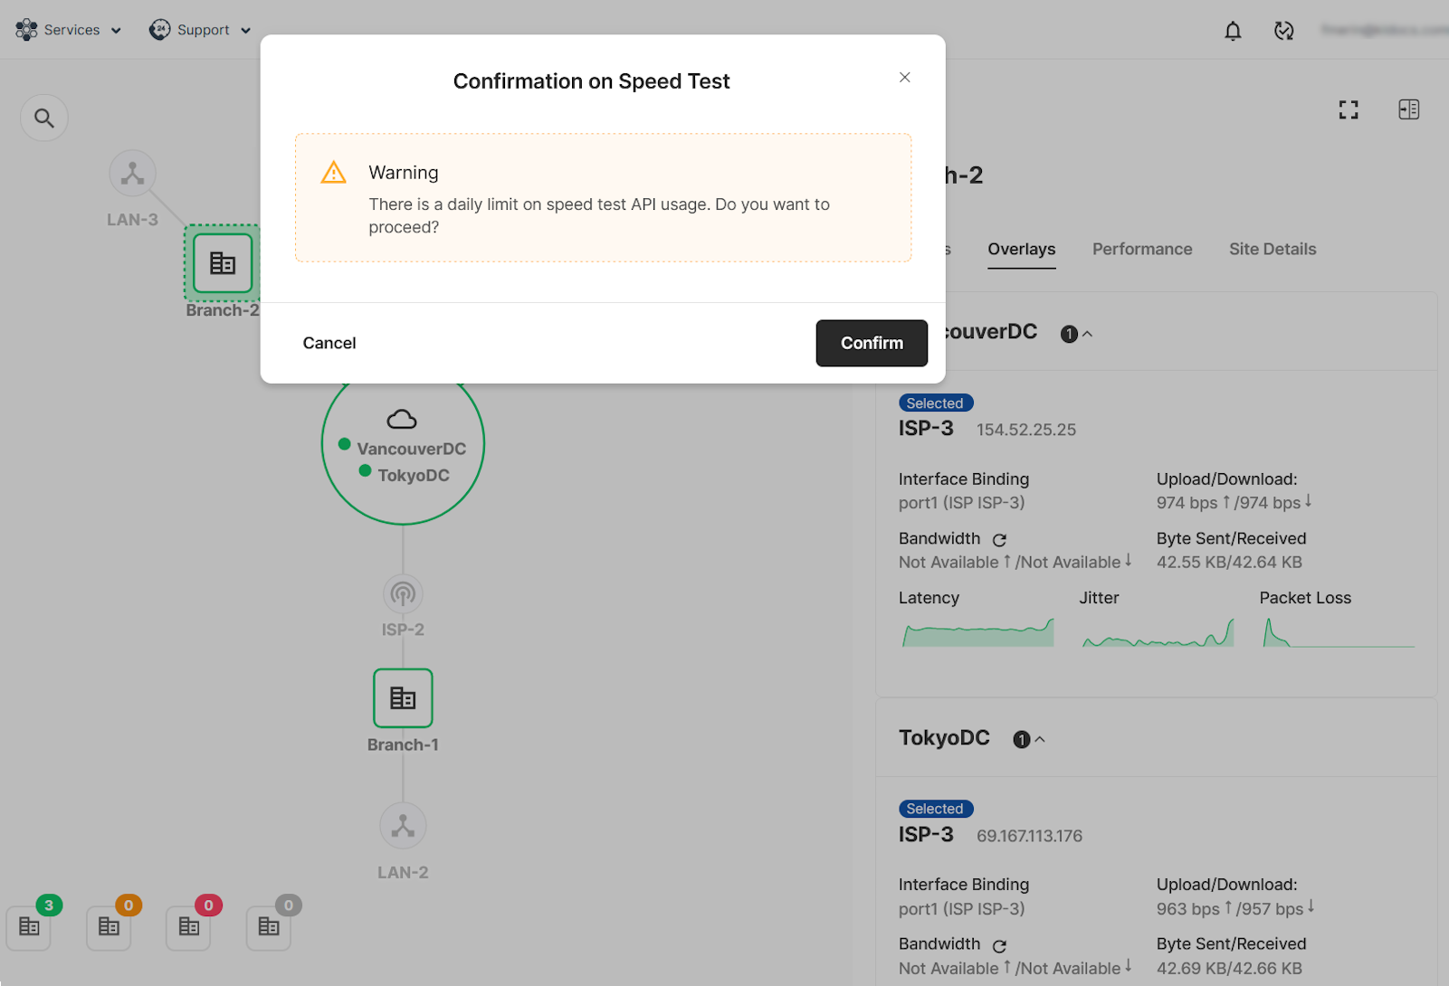The width and height of the screenshot is (1449, 986).
Task: Click the IP address 69.167.113.176
Action: click(x=1029, y=836)
